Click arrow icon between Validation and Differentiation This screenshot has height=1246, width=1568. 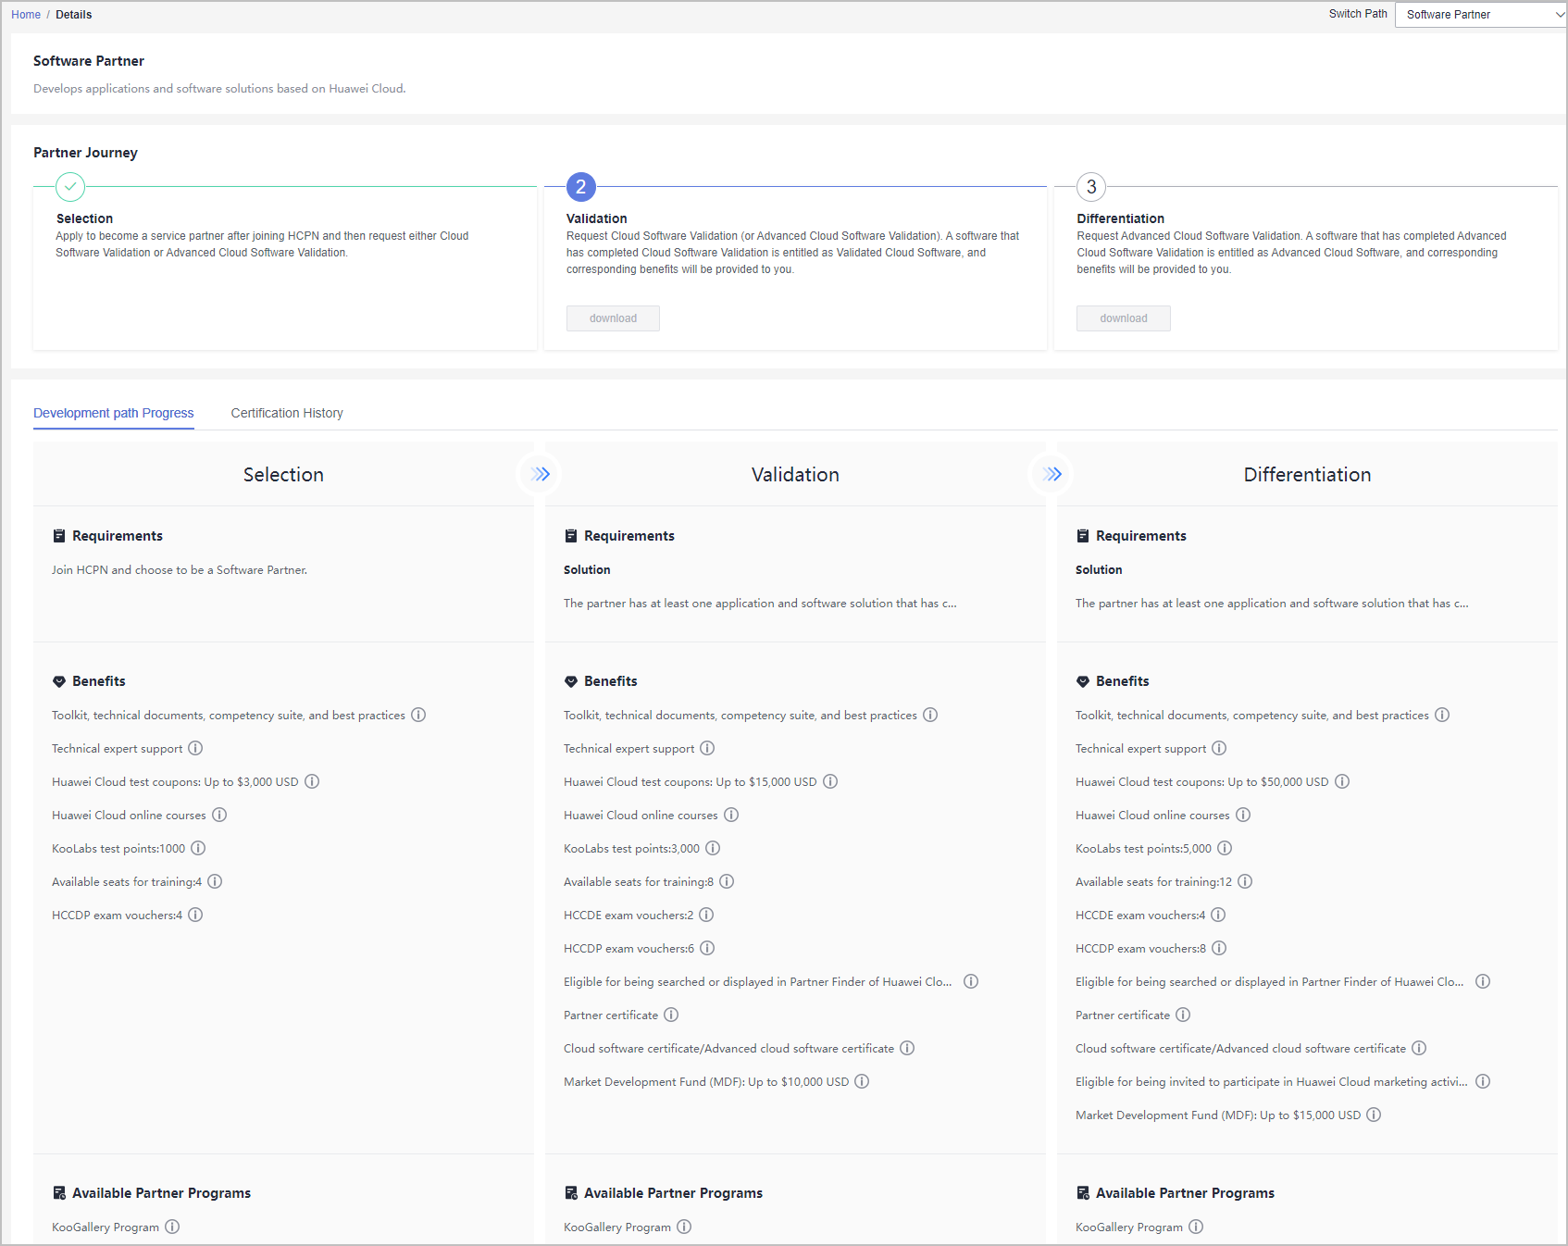pyautogui.click(x=1052, y=474)
